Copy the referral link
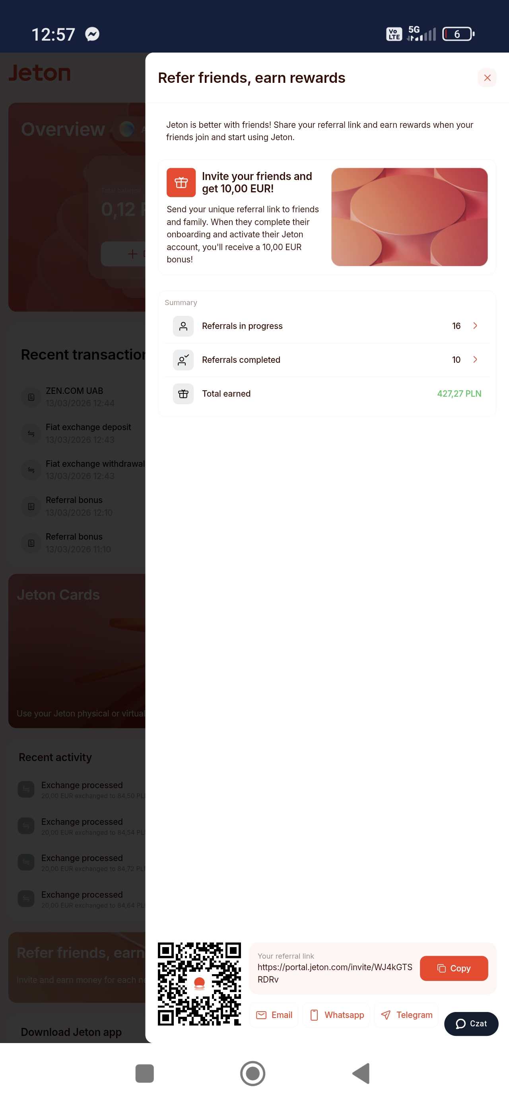The width and height of the screenshot is (509, 1104). (x=454, y=968)
